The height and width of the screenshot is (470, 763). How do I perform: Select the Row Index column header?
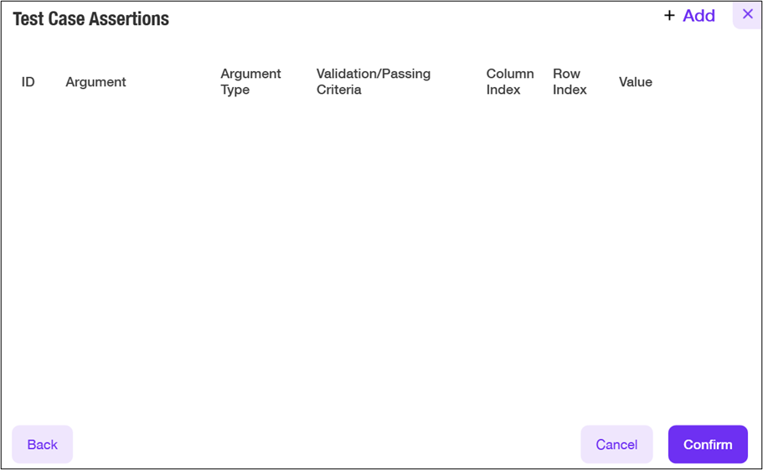[570, 82]
